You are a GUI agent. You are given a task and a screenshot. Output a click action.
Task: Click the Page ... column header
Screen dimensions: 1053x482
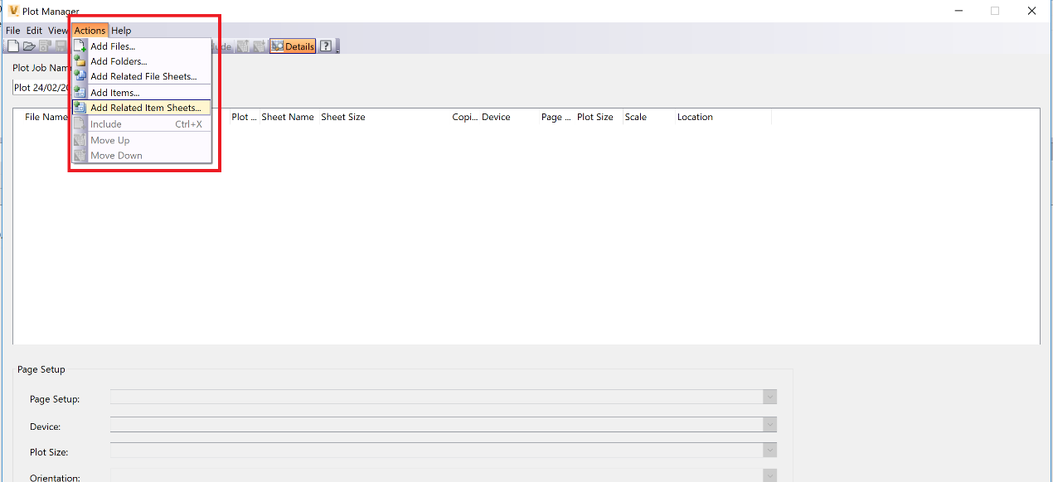click(556, 117)
